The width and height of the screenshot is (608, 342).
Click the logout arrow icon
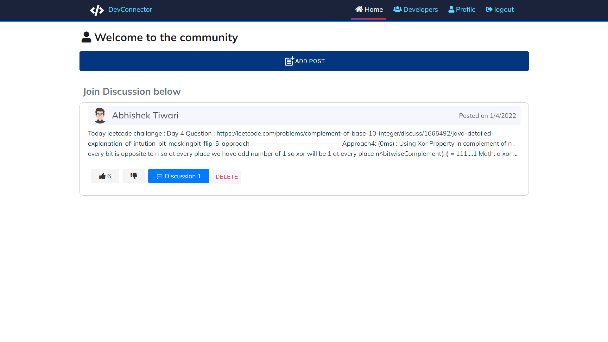489,9
